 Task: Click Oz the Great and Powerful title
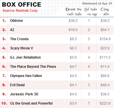tap(31, 103)
